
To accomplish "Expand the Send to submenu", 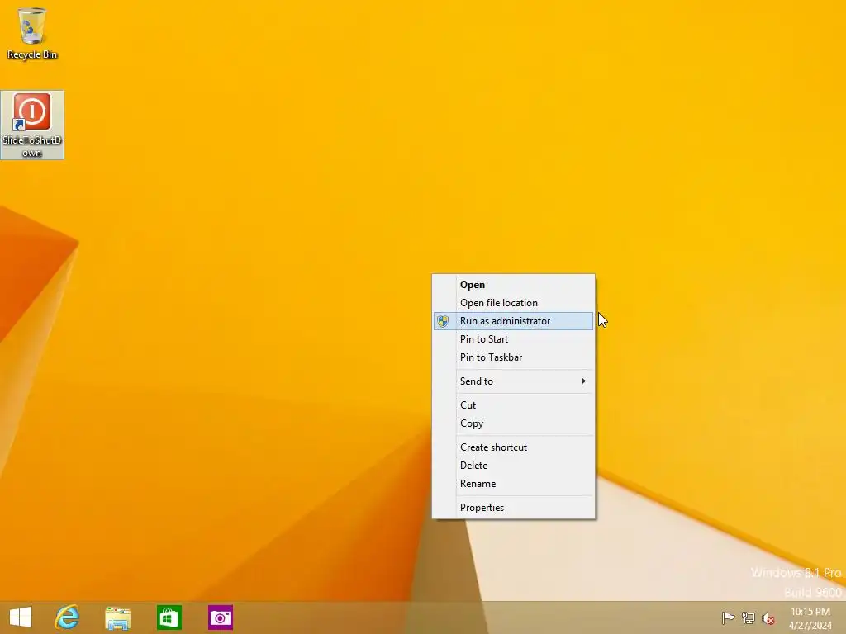I will pos(513,381).
